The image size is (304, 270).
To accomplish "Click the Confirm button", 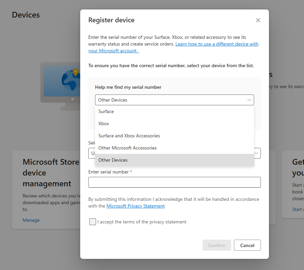I will (217, 245).
